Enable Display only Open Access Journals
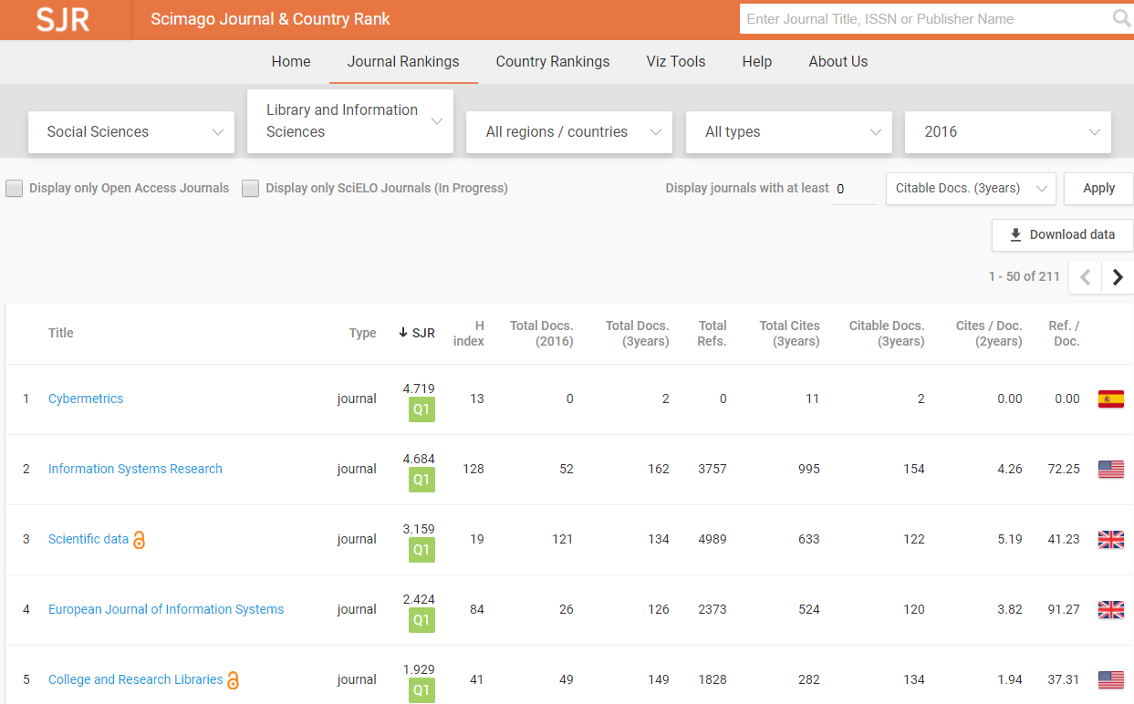This screenshot has width=1134, height=704. 14,188
